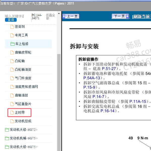Open the 专用工具 page
Image resolution: width=151 pixels, height=151 pixels.
click(x=21, y=35)
